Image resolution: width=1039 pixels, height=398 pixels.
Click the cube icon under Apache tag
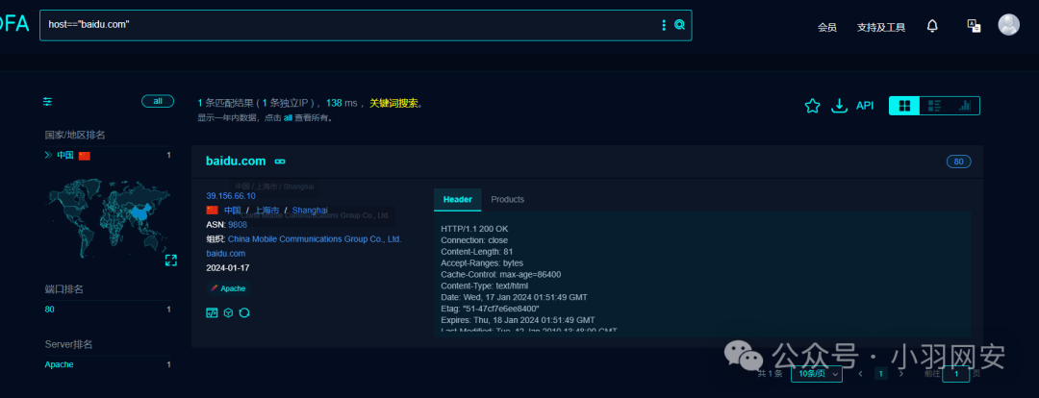pos(228,312)
